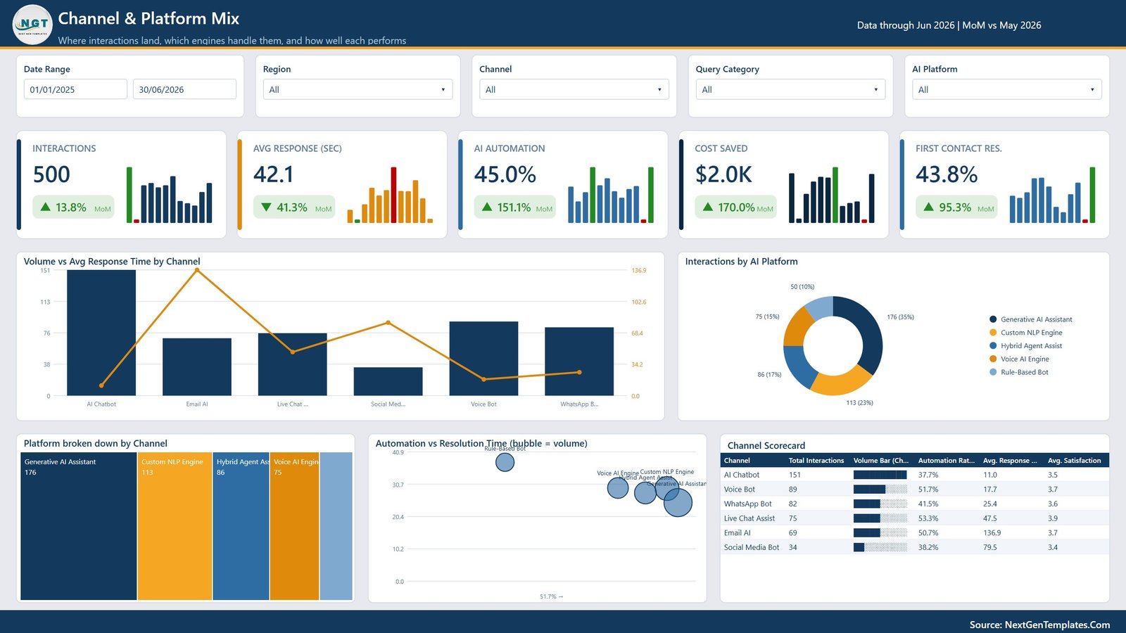The image size is (1126, 633).
Task: Select the Email AI bar in volume chart
Action: coord(197,366)
